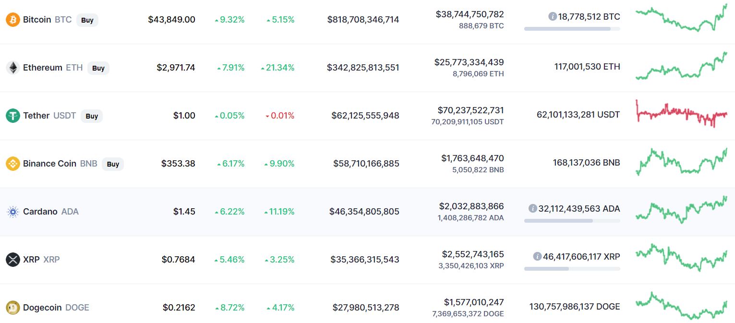This screenshot has width=735, height=323.
Task: Click the Dogecoin logo icon
Action: 12,308
